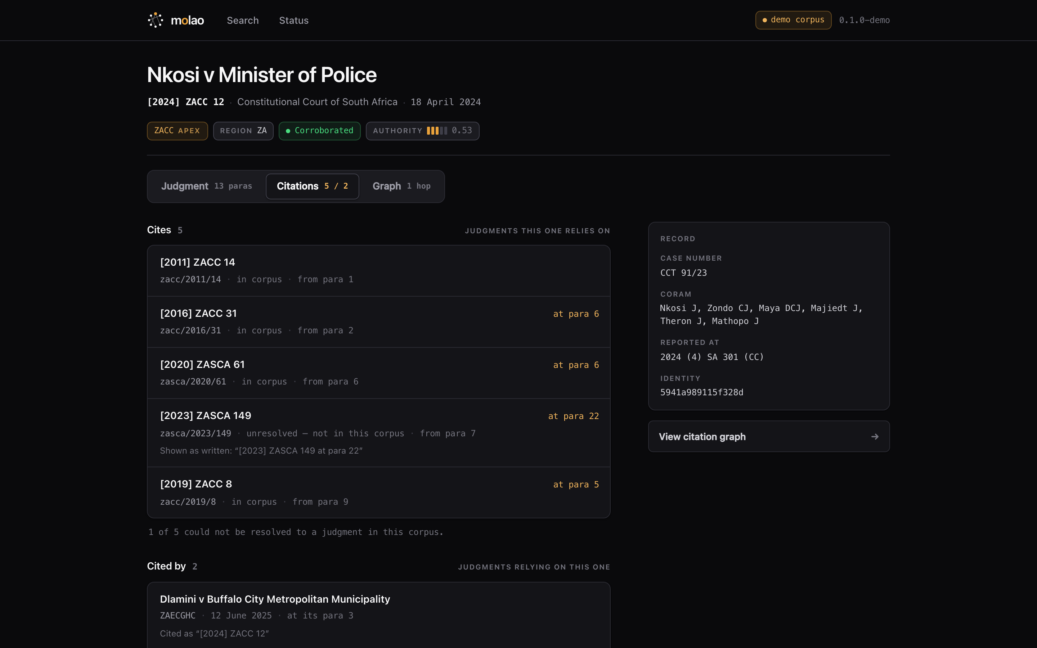The width and height of the screenshot is (1037, 648).
Task: Click the 'Cited by' section heading
Action: click(x=166, y=566)
